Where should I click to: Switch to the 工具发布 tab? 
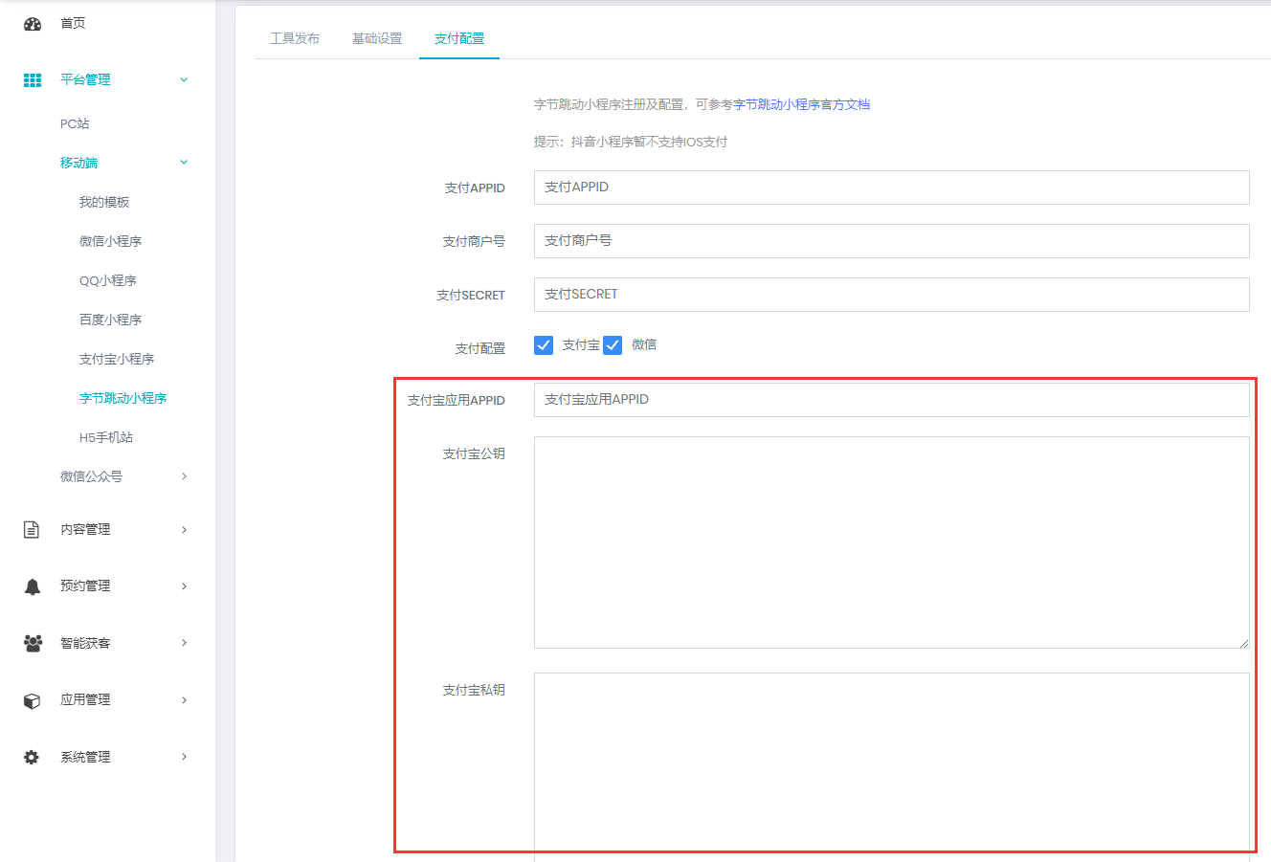295,38
